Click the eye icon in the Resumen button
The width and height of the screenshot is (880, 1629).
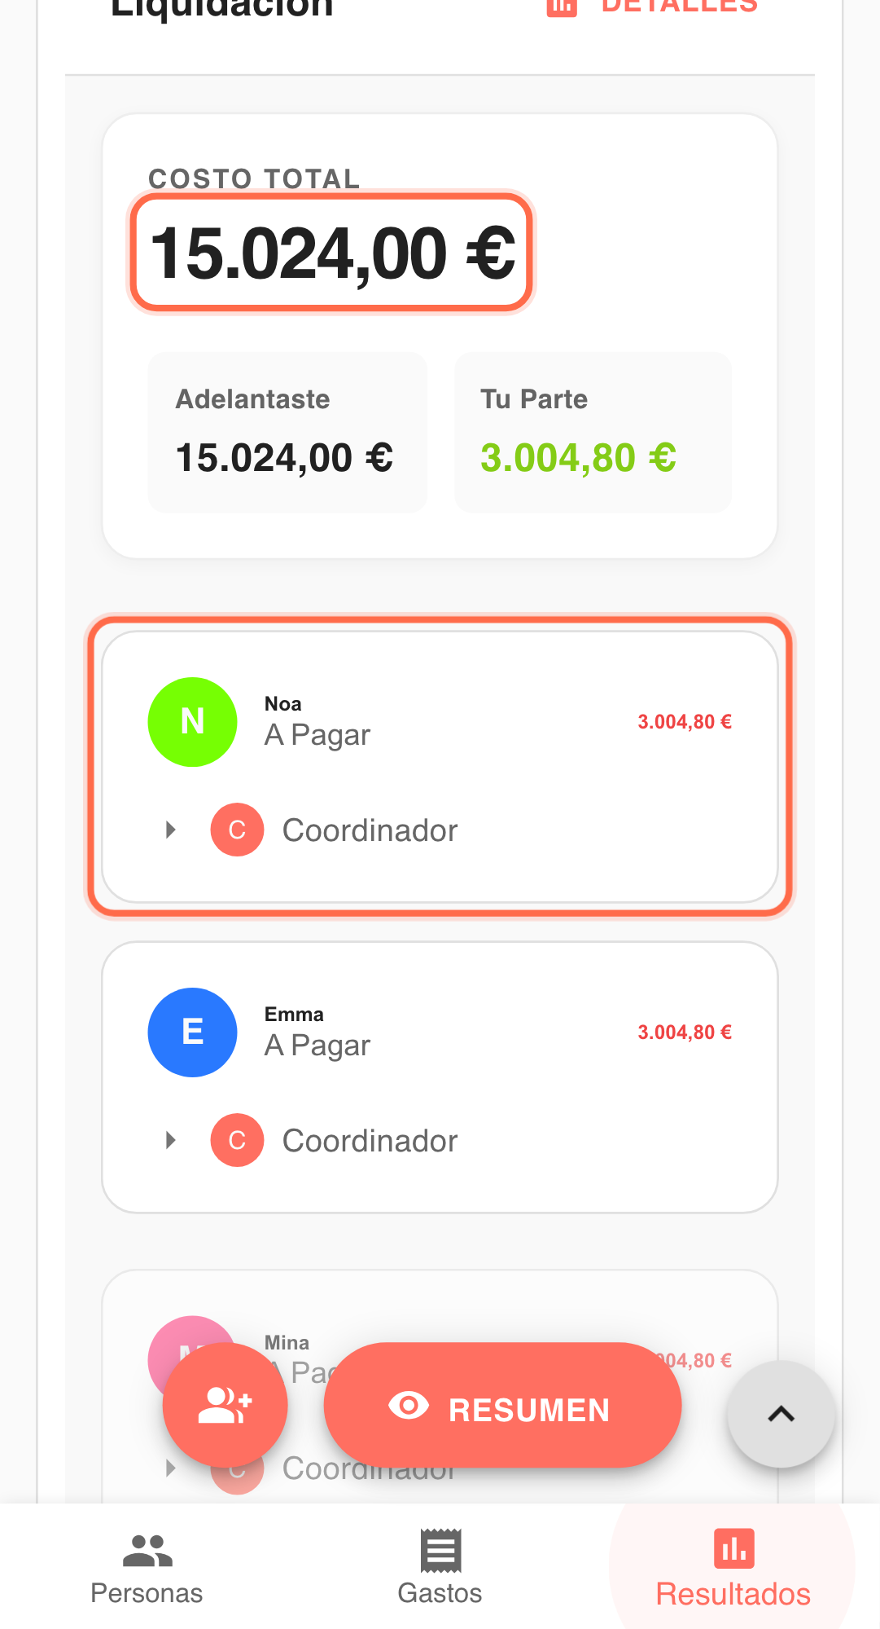pos(409,1406)
